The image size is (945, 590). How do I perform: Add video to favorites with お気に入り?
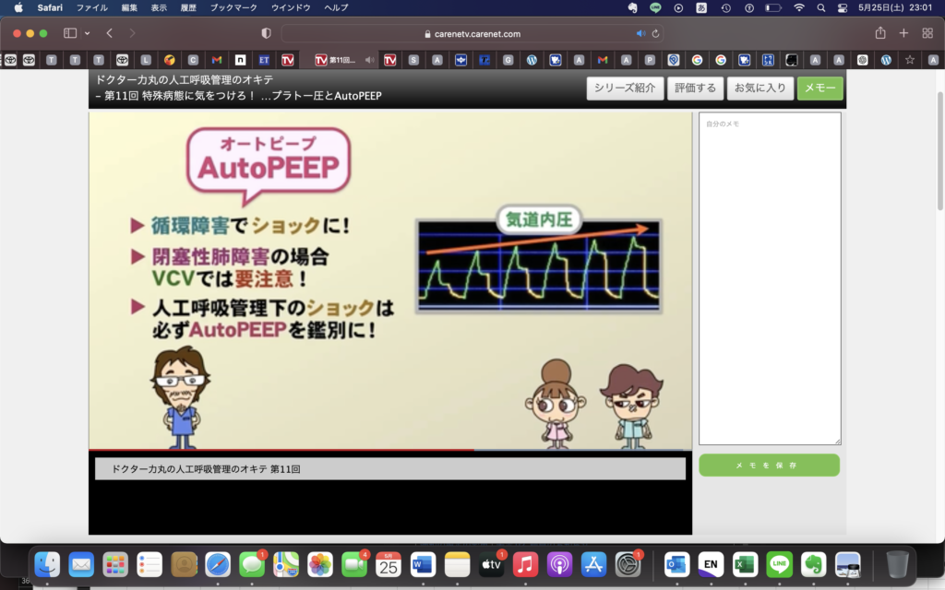[760, 88]
